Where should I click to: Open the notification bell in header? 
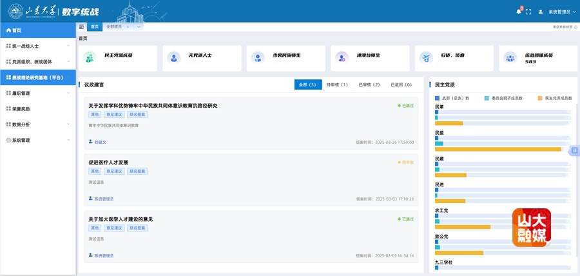[x=518, y=12]
